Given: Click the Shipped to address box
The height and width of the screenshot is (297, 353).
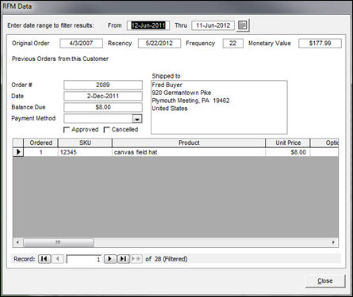Looking at the screenshot, I should pyautogui.click(x=219, y=107).
